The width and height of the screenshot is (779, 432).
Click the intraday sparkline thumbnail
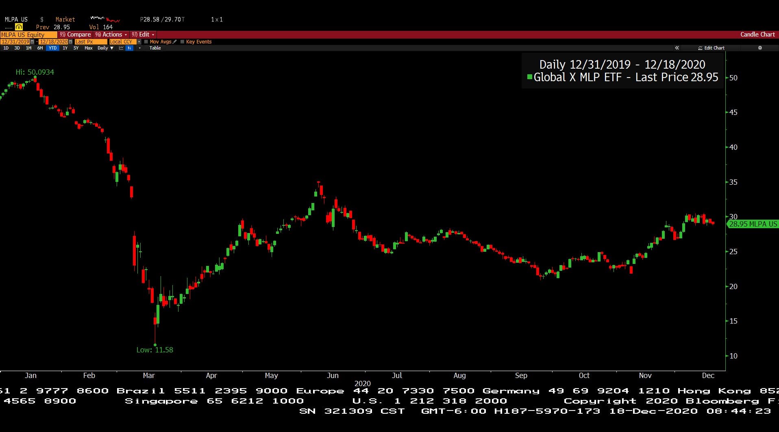[105, 19]
